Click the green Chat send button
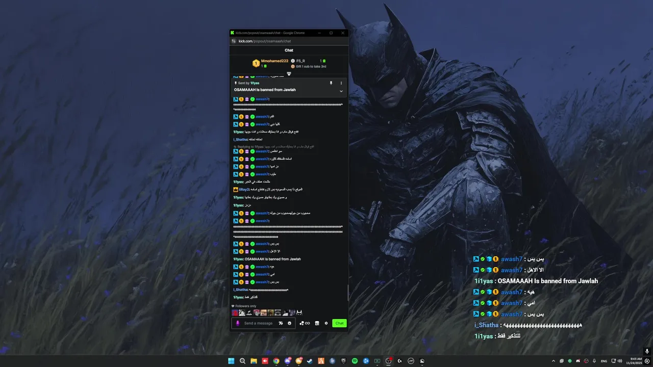This screenshot has width=653, height=367. pos(339,323)
